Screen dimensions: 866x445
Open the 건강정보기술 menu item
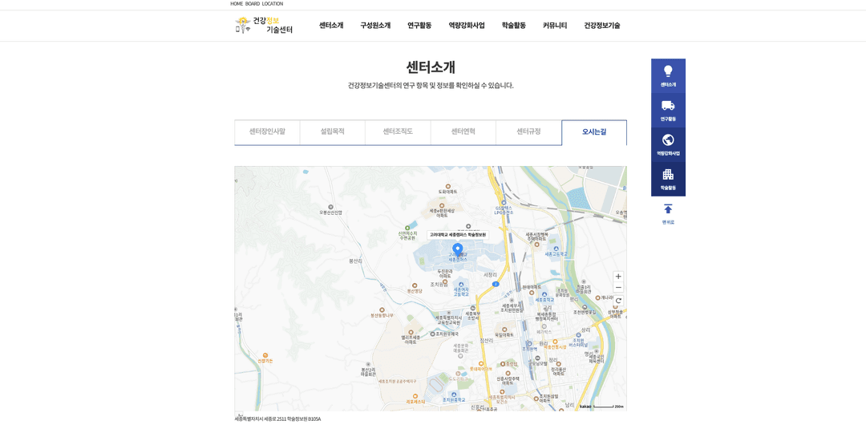pyautogui.click(x=601, y=26)
